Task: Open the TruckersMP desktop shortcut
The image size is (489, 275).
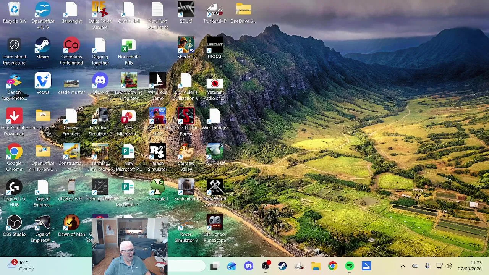Action: click(215, 13)
